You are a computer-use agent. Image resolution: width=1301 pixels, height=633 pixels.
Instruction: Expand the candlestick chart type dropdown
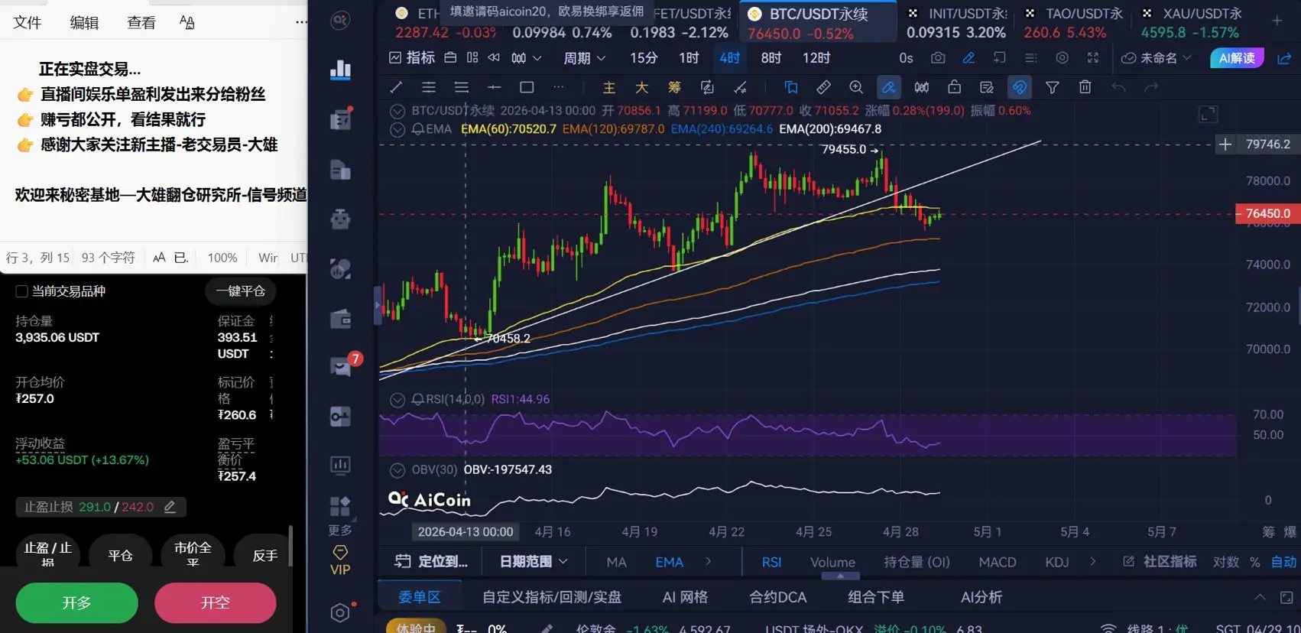point(526,58)
